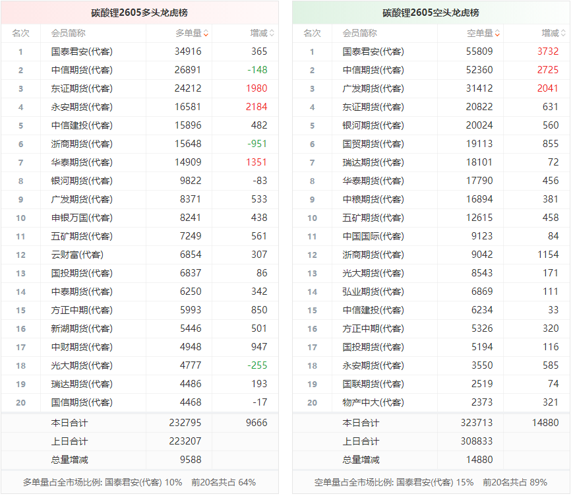
Task: Sort long table by 多单量 arrows
Action: tap(206, 34)
